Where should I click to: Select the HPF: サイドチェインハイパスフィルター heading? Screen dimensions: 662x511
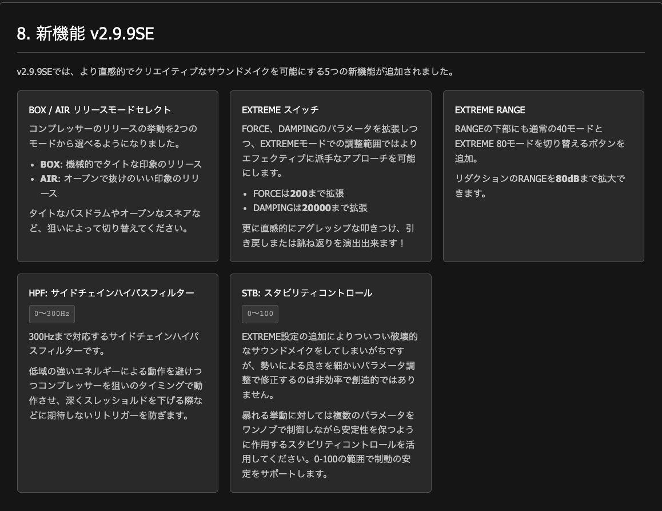pos(111,292)
